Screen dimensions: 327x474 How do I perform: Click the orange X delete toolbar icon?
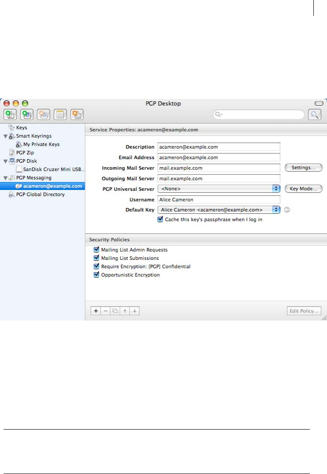tap(77, 115)
